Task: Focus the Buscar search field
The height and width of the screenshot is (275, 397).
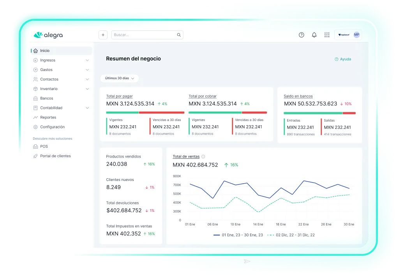Action: pyautogui.click(x=147, y=35)
